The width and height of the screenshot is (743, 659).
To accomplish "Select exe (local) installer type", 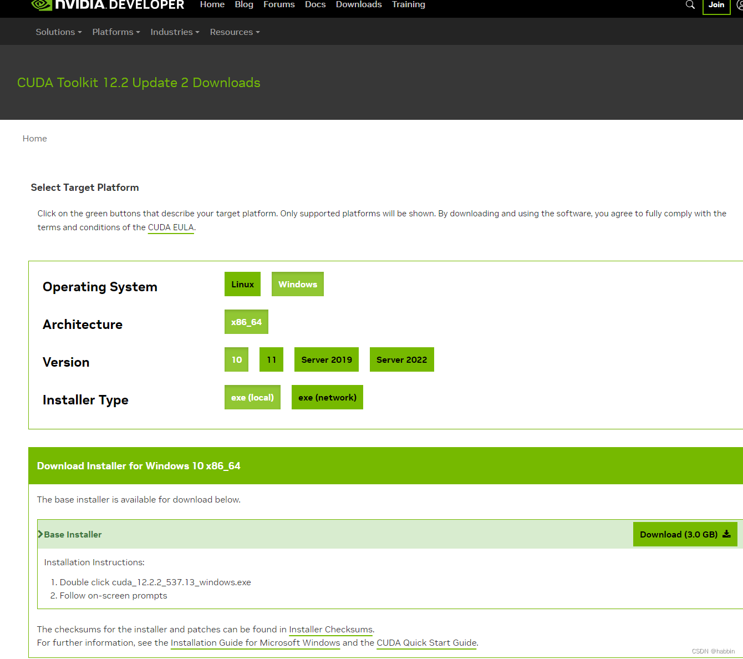I will point(252,397).
